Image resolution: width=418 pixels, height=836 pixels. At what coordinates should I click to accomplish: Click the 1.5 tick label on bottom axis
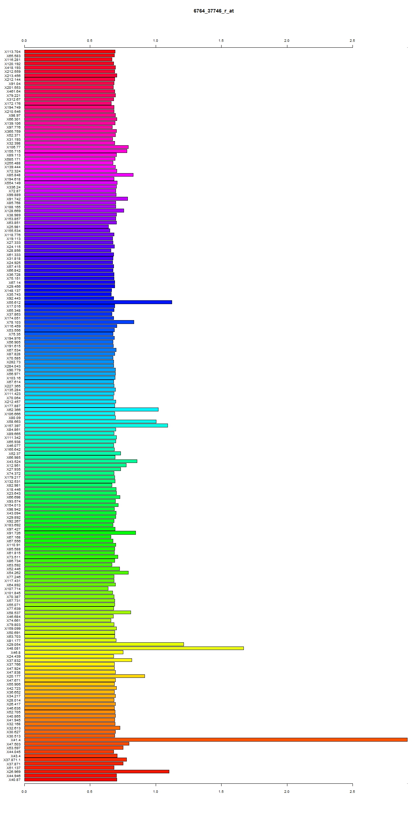[221, 791]
